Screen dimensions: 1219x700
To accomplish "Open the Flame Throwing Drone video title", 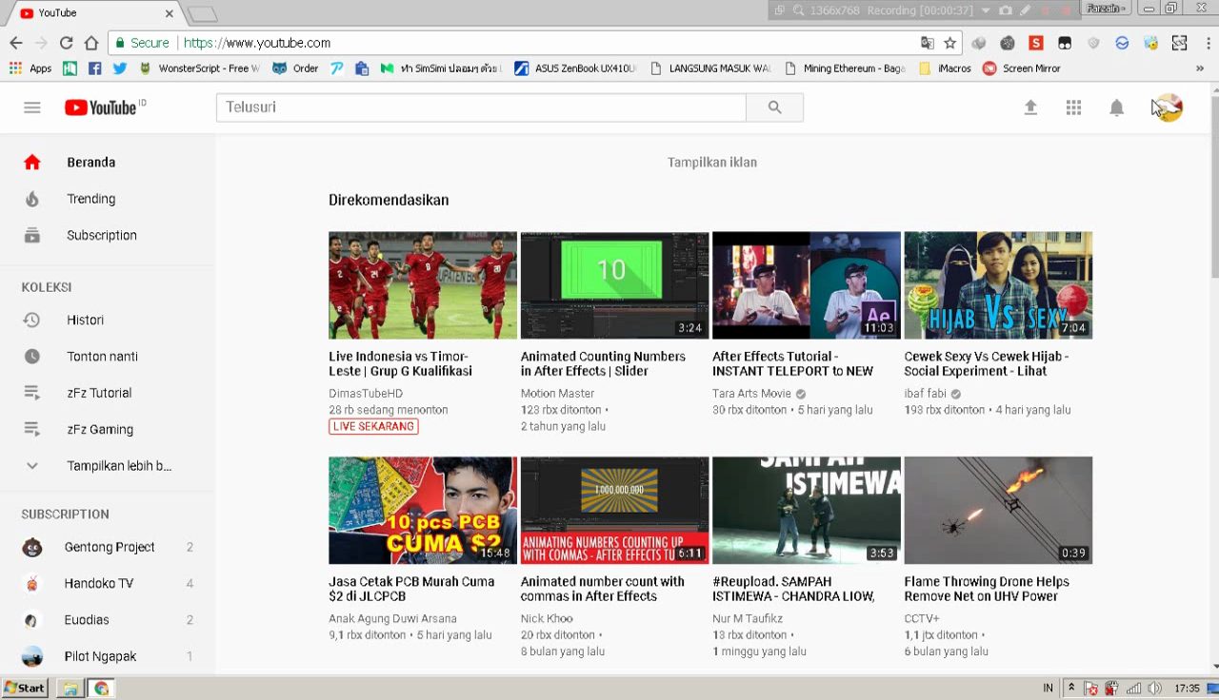I will click(x=987, y=589).
